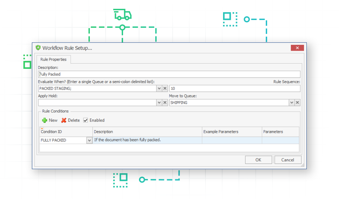
Task: Click into the Description field 'Fully Packed'
Action: [169, 74]
